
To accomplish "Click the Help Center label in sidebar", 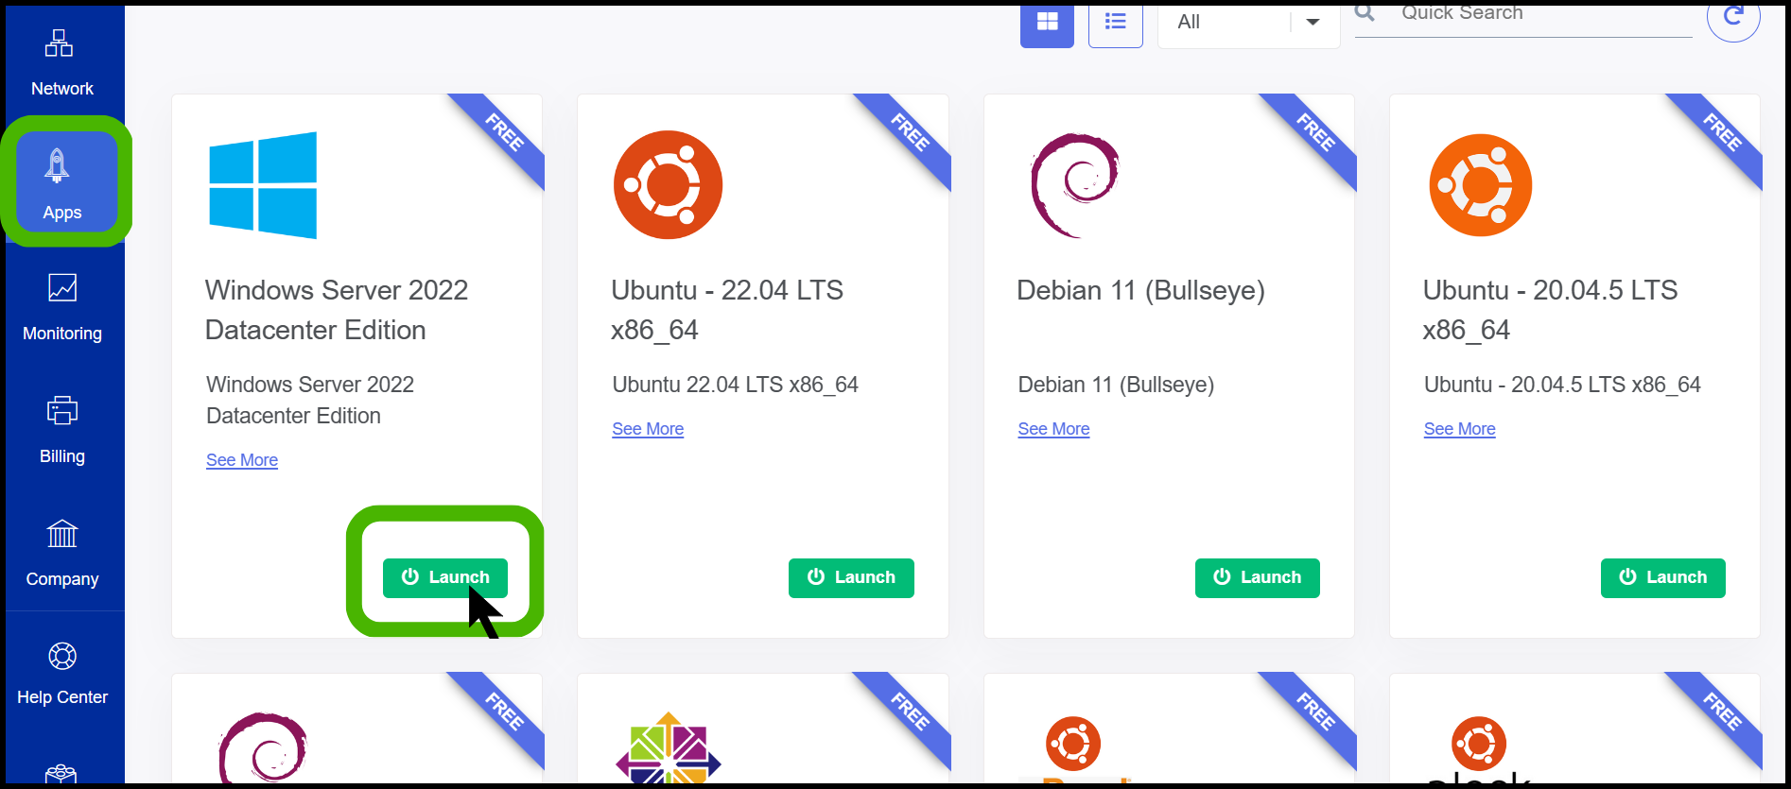I will click(x=62, y=697).
